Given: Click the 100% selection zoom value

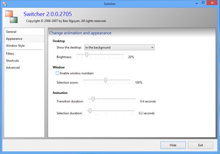Looking at the screenshot, I should pyautogui.click(x=139, y=83).
